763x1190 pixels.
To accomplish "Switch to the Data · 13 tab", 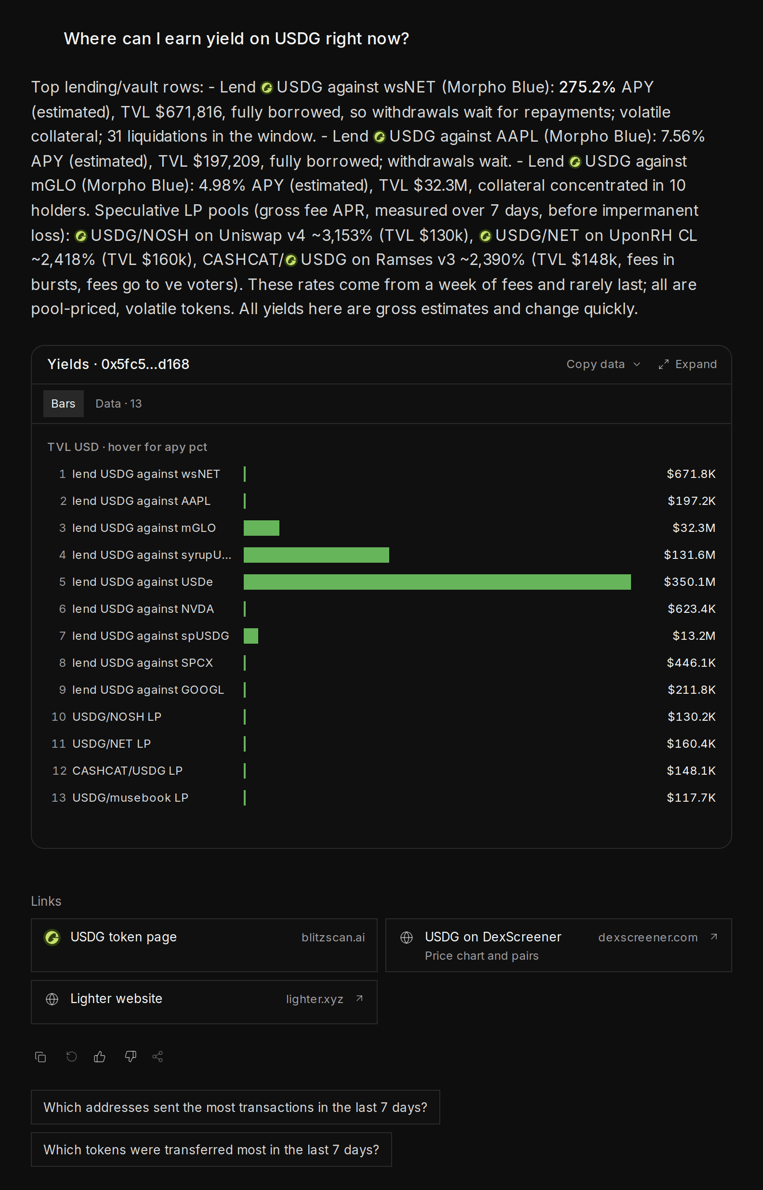I will click(x=118, y=404).
